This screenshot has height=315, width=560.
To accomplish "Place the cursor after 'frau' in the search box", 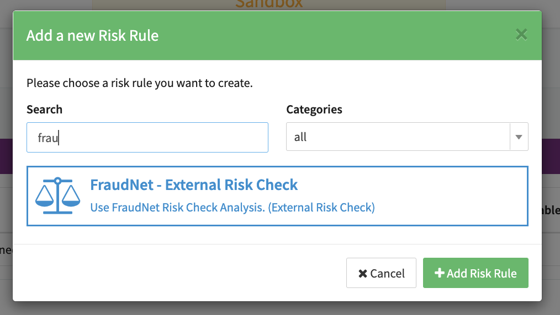I will click(60, 138).
